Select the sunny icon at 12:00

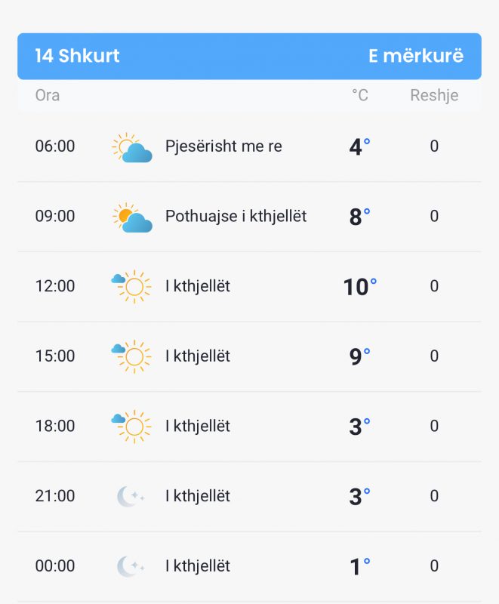click(x=131, y=287)
